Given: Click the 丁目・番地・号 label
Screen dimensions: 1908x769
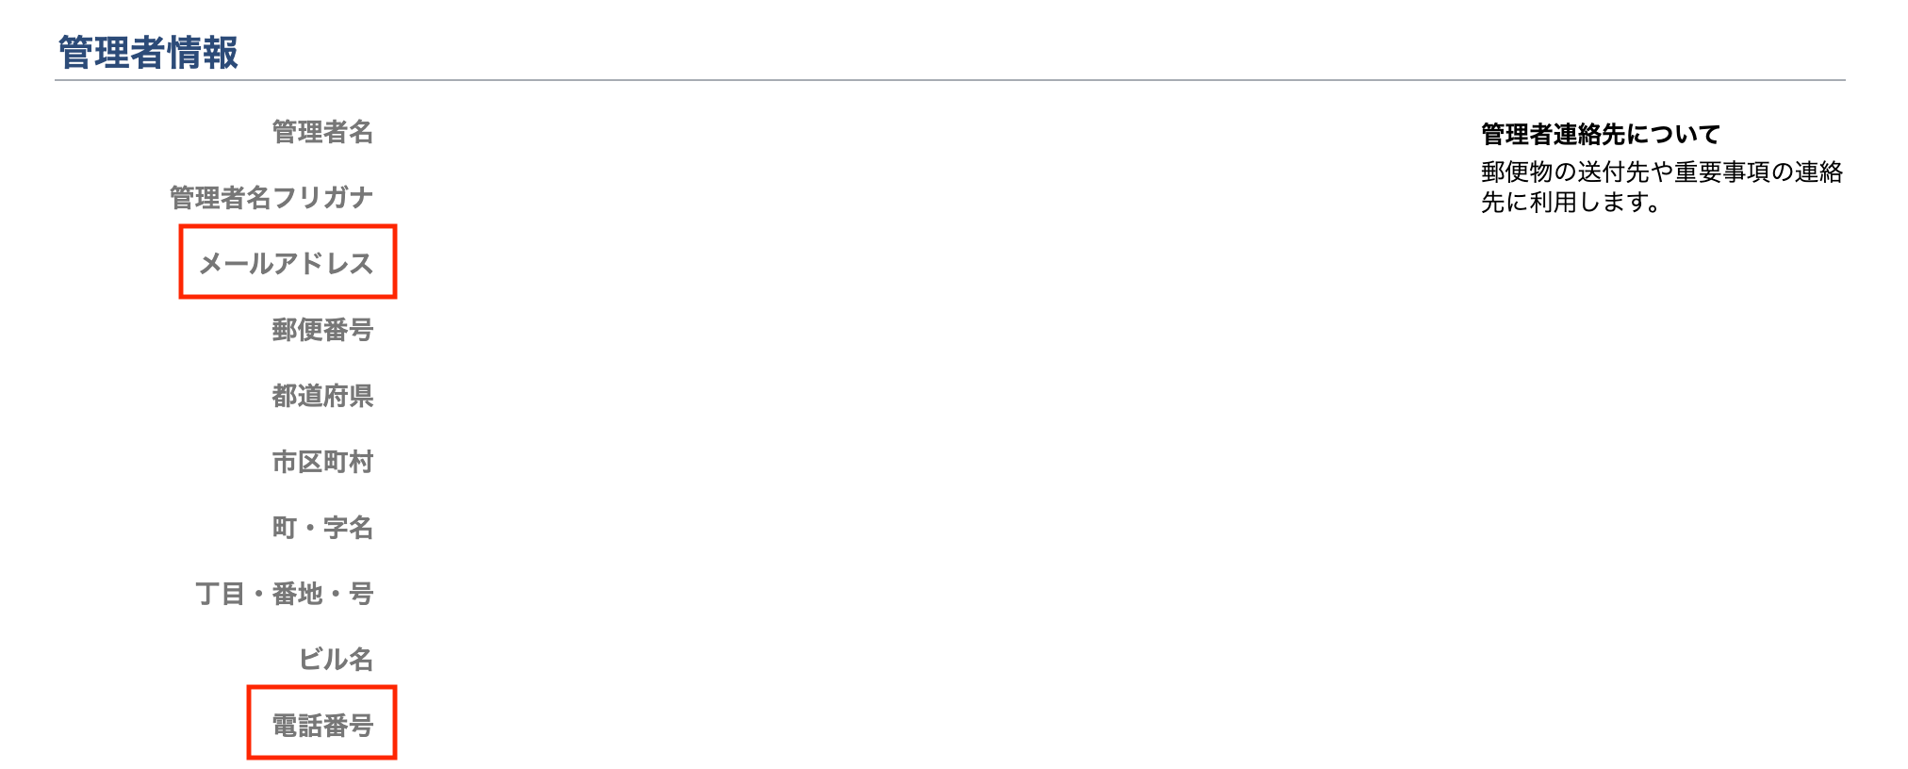Looking at the screenshot, I should pyautogui.click(x=285, y=594).
